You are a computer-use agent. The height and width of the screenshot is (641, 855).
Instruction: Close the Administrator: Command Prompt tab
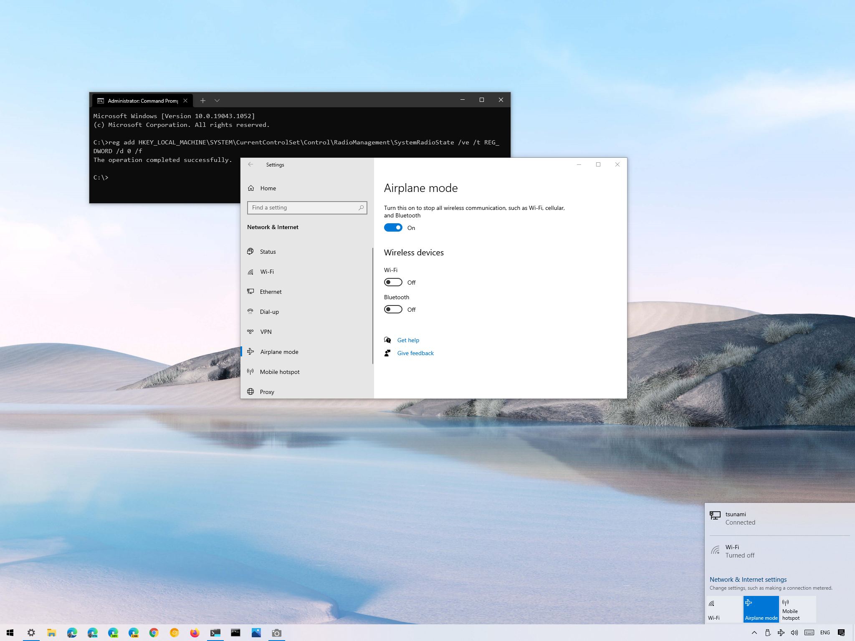[185, 101]
